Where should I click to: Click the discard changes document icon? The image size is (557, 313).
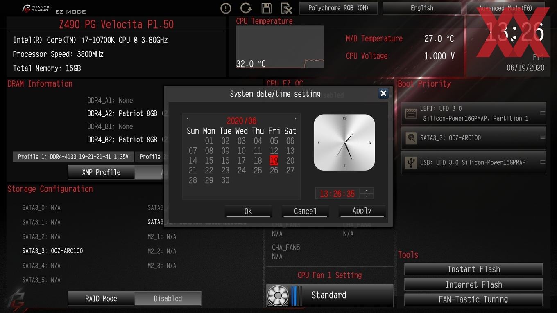pos(286,8)
